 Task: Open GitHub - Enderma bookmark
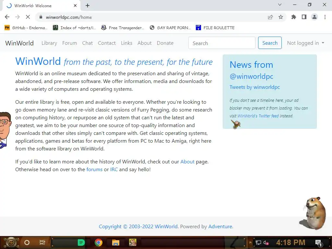(x=26, y=28)
